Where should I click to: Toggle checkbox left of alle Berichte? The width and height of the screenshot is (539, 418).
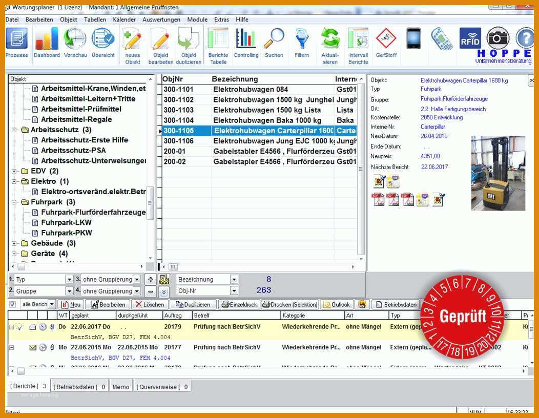tap(12, 304)
